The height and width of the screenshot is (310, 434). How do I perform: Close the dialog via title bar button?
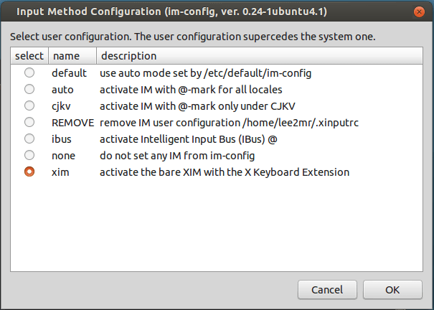click(x=418, y=12)
